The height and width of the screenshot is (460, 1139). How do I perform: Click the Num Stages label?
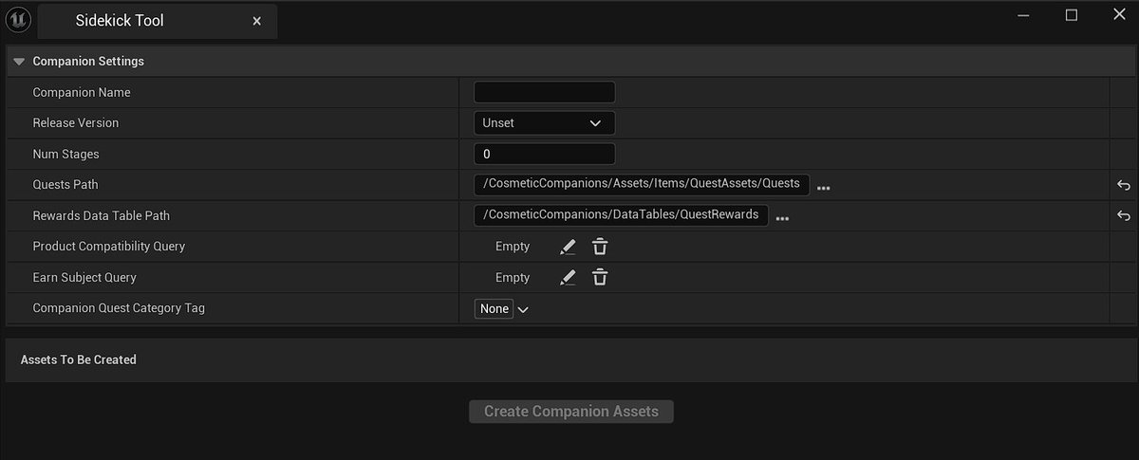tap(65, 154)
